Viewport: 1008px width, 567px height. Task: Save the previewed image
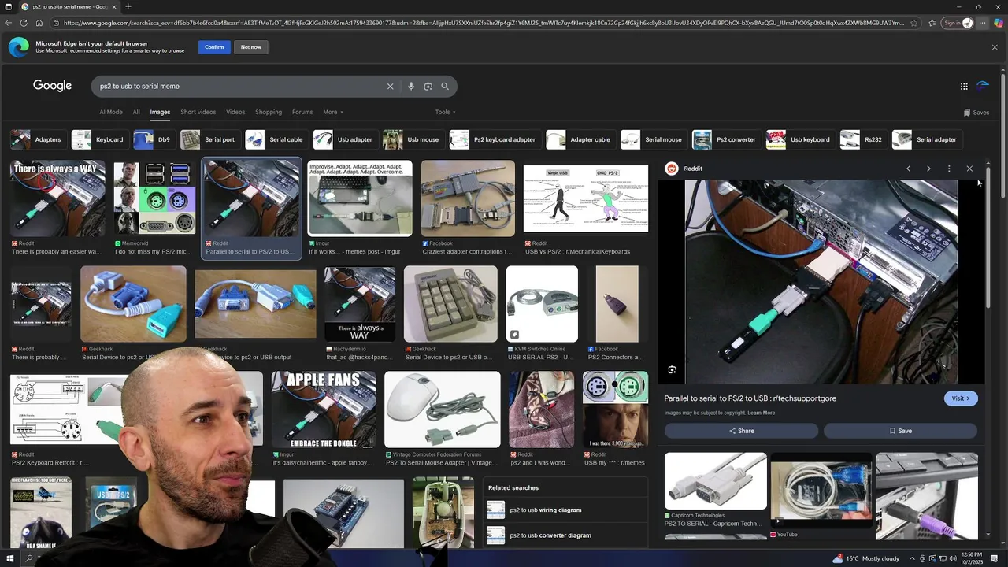(x=900, y=431)
